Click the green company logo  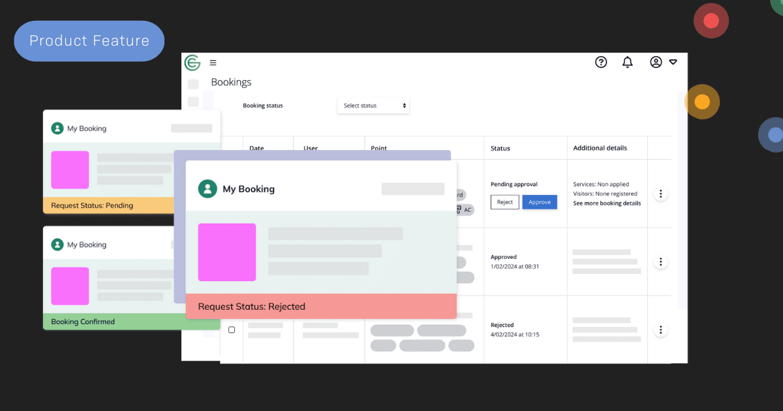(191, 62)
